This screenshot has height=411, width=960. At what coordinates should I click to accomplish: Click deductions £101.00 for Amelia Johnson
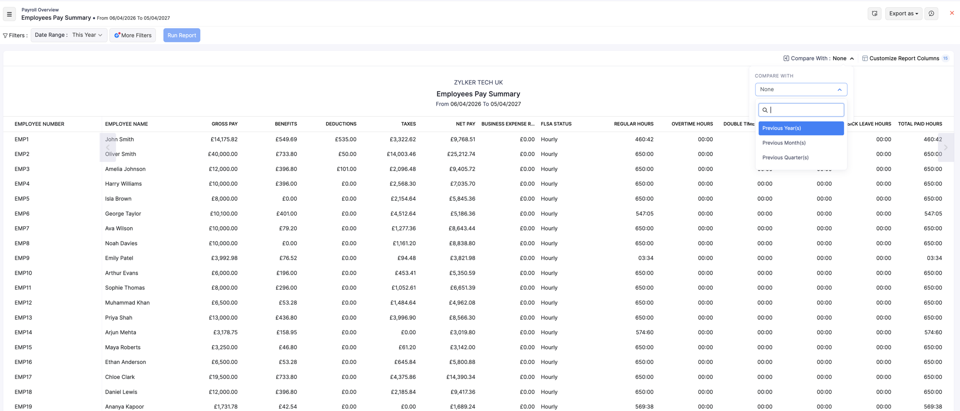click(347, 169)
